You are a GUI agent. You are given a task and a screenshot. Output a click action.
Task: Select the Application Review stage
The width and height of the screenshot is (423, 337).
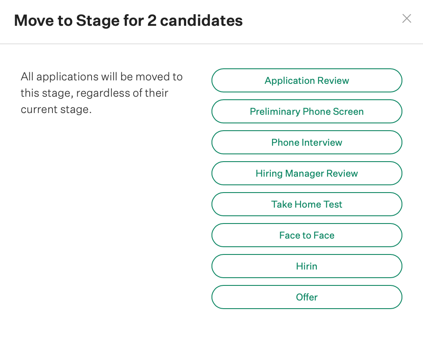pyautogui.click(x=307, y=80)
